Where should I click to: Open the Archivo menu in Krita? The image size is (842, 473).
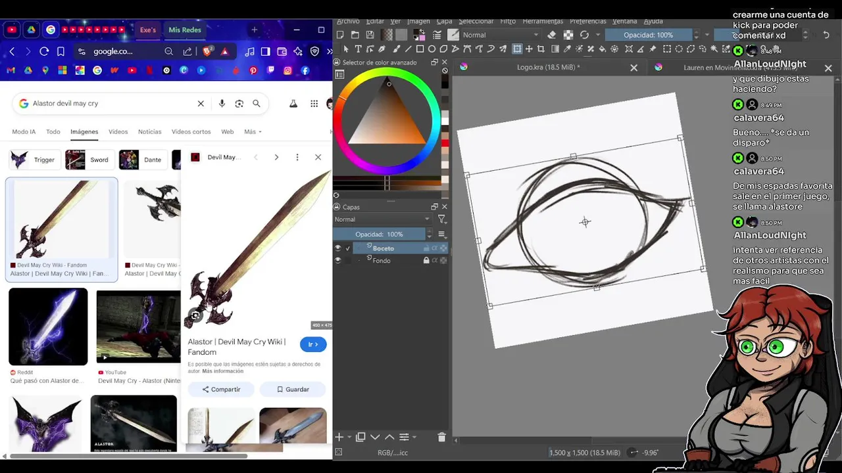click(x=347, y=22)
